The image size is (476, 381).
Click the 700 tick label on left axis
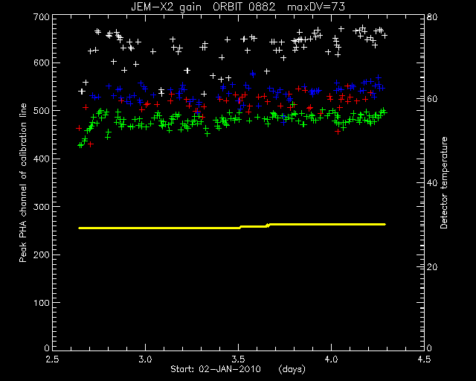42,16
